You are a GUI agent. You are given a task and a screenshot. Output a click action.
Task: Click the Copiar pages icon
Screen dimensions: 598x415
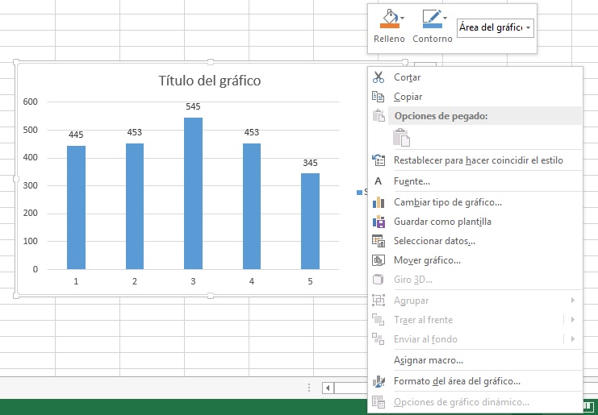[378, 97]
